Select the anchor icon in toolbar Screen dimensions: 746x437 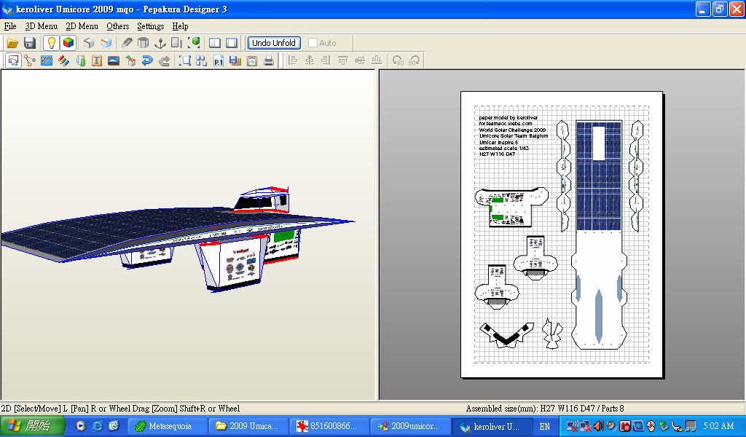point(160,43)
